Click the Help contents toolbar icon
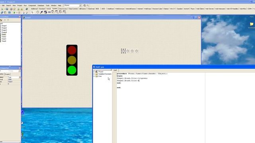255x143 pixels. tap(27, 9)
